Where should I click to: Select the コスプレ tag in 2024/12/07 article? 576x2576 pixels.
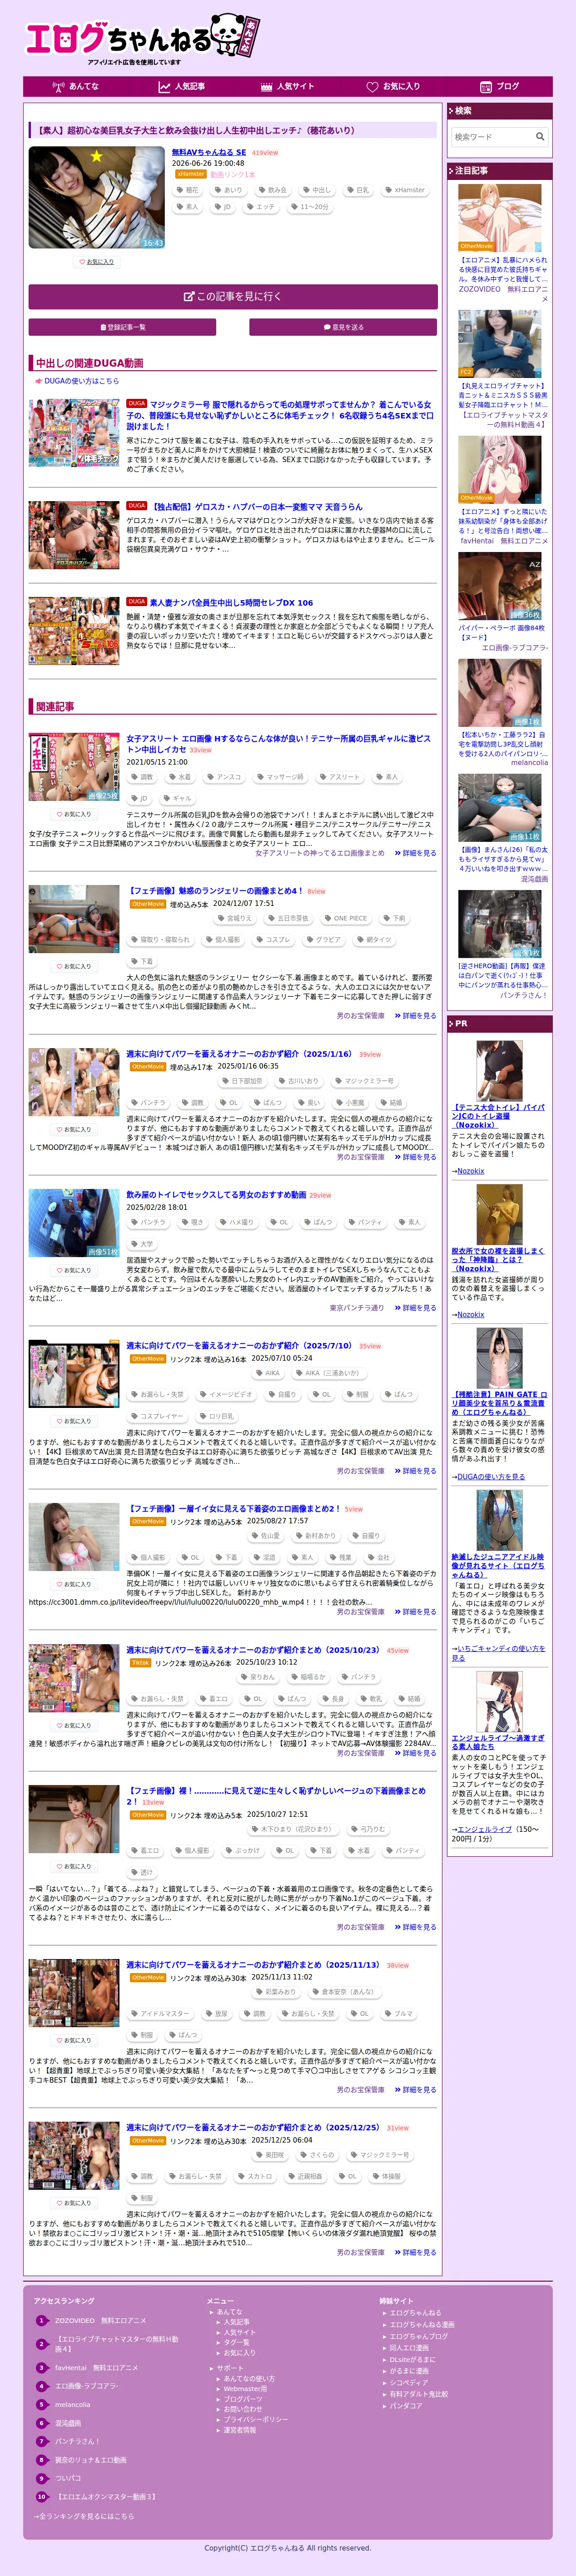273,940
